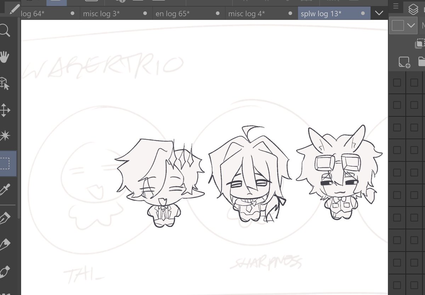Toggle first checkbox in bottom layer row
The width and height of the screenshot is (425, 295).
tap(397, 285)
